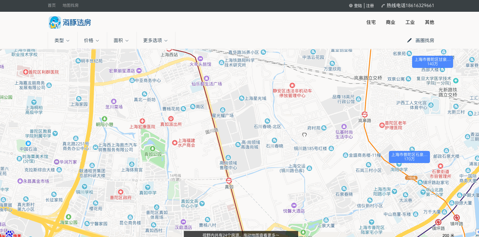Select the 工业 category tab
The image size is (479, 237).
point(410,22)
